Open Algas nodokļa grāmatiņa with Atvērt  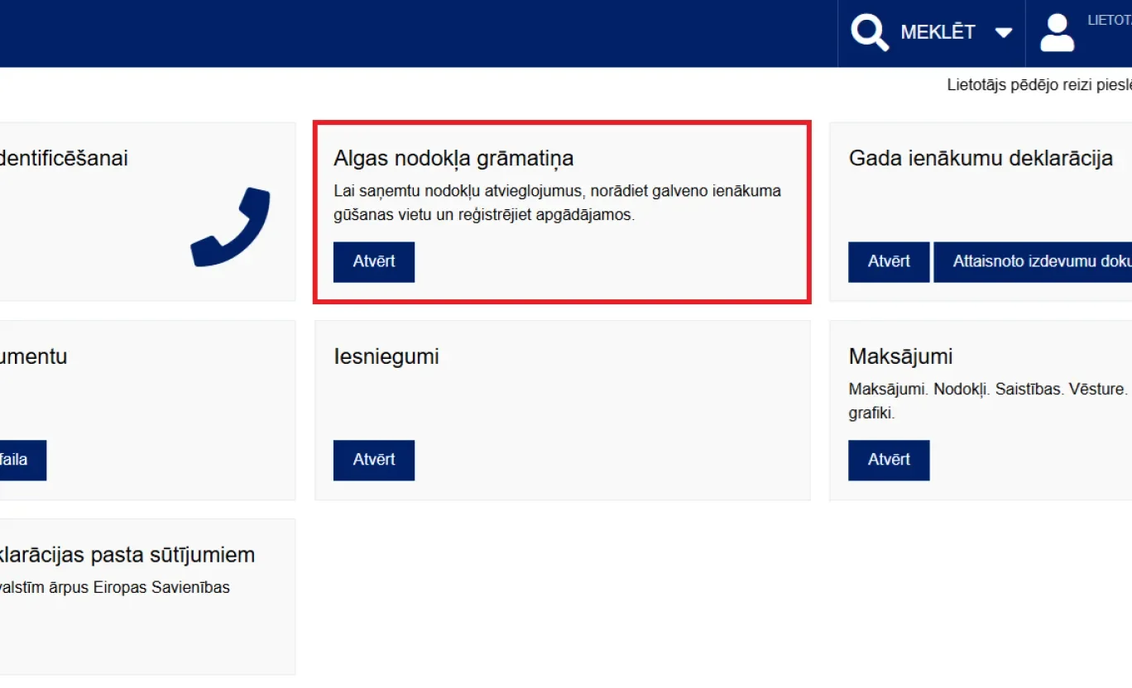point(374,261)
